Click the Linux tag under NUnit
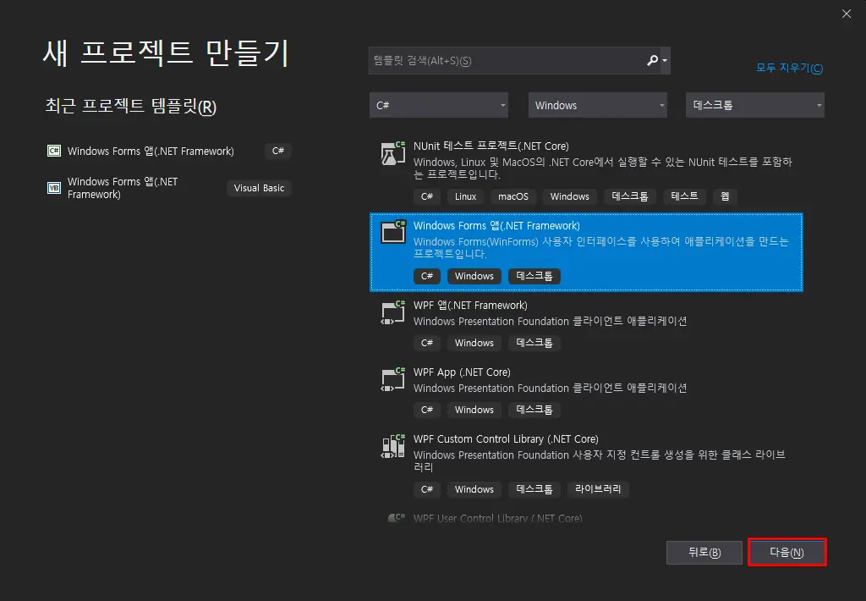This screenshot has width=866, height=601. 466,196
